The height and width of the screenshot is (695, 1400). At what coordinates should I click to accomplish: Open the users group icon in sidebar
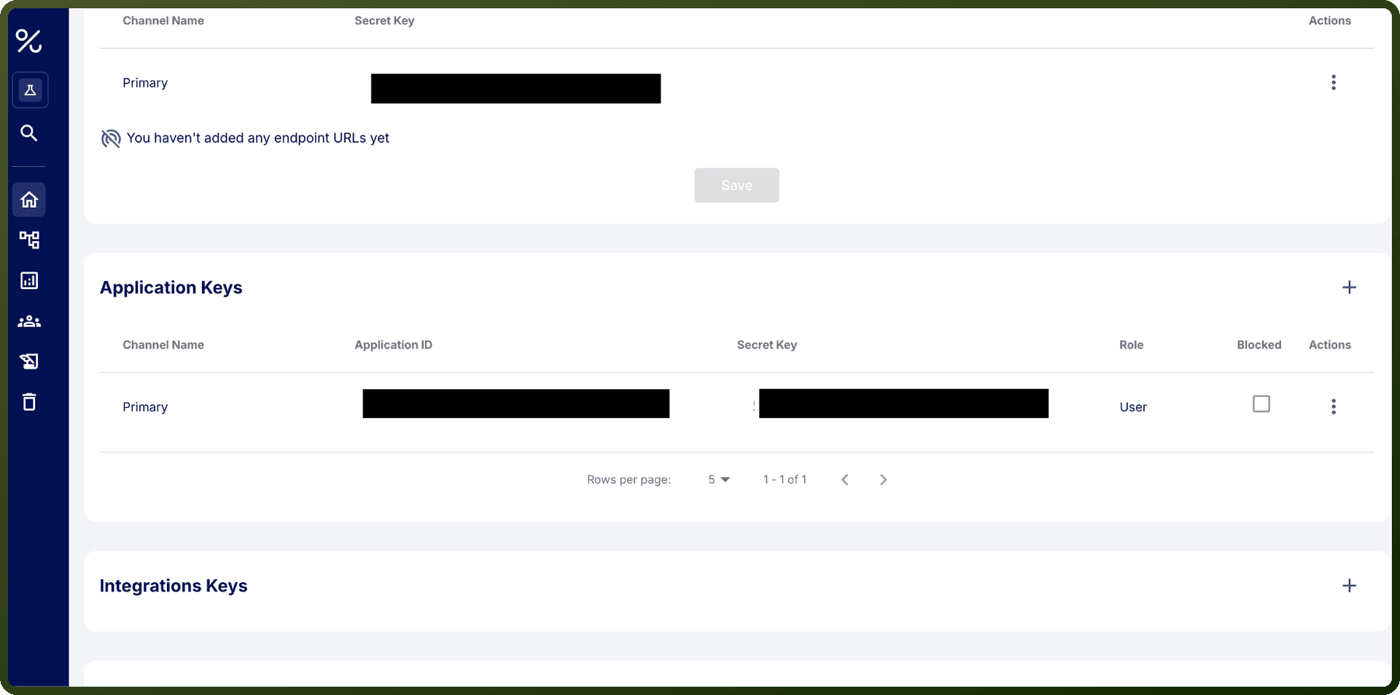coord(29,321)
